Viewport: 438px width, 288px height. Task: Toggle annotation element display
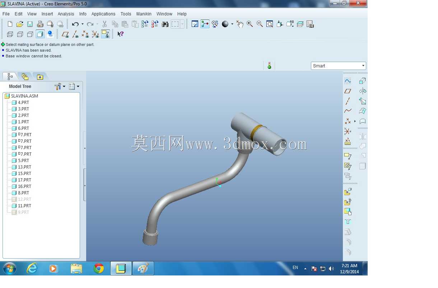(x=105, y=34)
